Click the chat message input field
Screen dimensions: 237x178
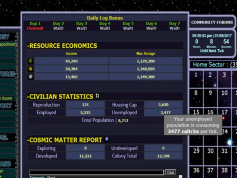[96, 172]
